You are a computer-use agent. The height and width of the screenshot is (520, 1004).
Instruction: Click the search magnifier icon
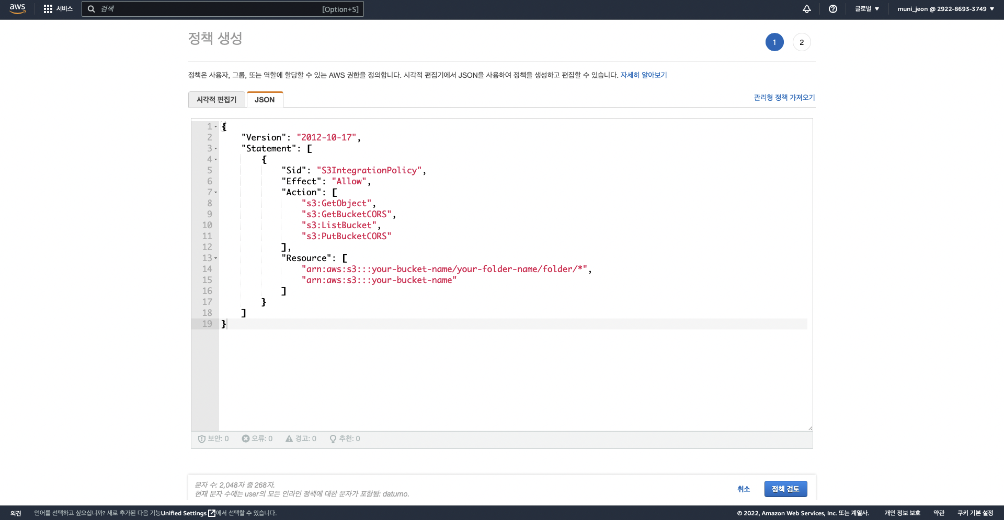click(x=91, y=9)
